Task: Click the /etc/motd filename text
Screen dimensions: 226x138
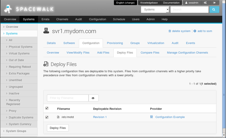Action: click(67, 117)
